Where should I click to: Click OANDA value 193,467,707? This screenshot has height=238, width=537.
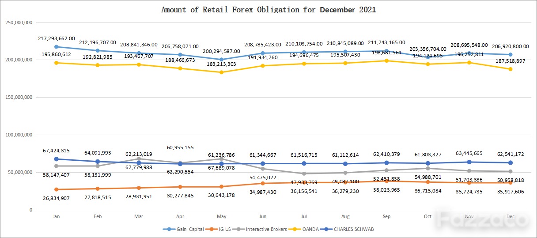[139, 57]
